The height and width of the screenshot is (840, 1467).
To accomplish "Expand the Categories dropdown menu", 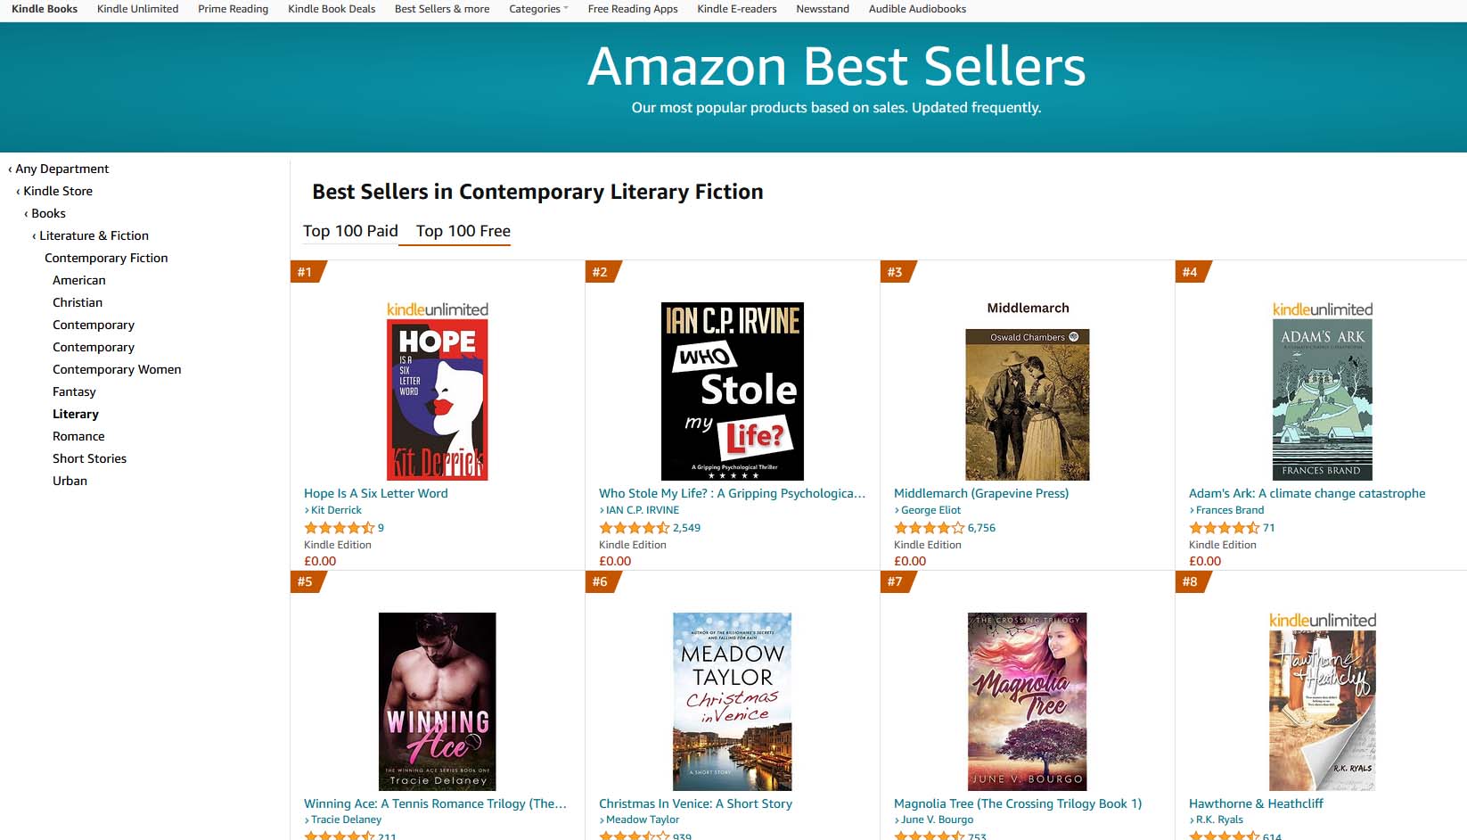I will pos(538,9).
